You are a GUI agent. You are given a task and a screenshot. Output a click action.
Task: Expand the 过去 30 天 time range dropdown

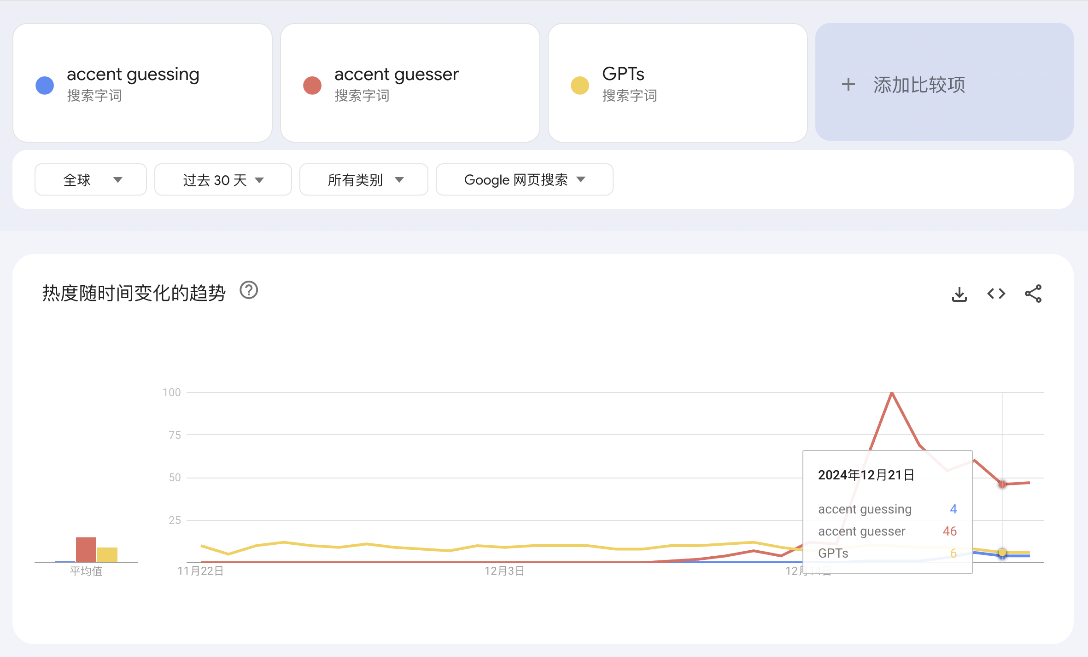coord(223,179)
